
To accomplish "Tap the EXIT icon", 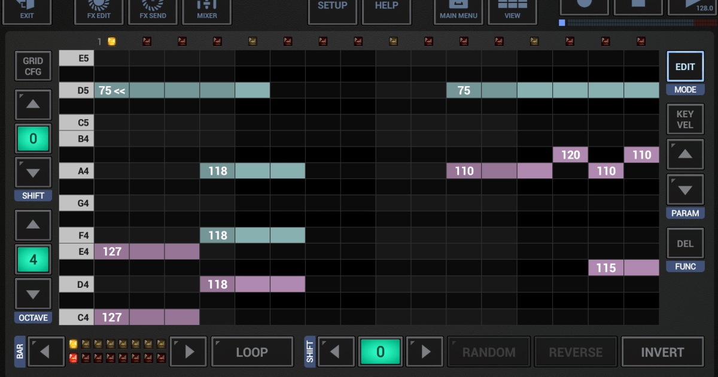I will tap(27, 11).
